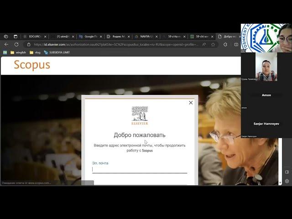Click the Scopus logo heading
Image resolution: width=292 pixels, height=219 pixels.
click(32, 65)
